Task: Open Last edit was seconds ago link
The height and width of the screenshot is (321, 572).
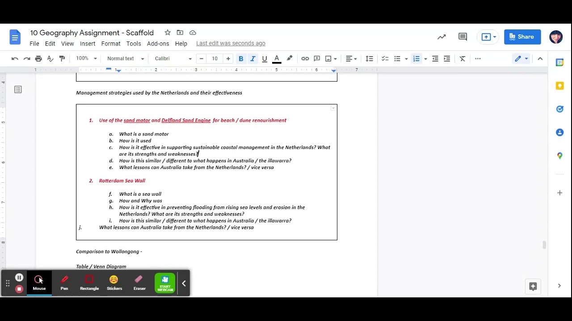Action: click(231, 43)
